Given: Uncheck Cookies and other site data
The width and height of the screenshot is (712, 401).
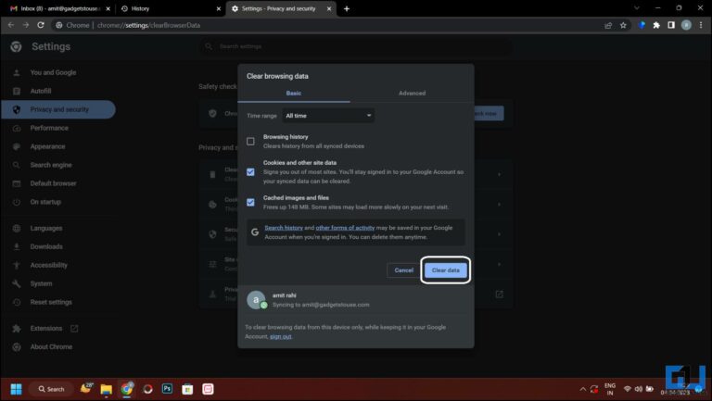Looking at the screenshot, I should (250, 171).
